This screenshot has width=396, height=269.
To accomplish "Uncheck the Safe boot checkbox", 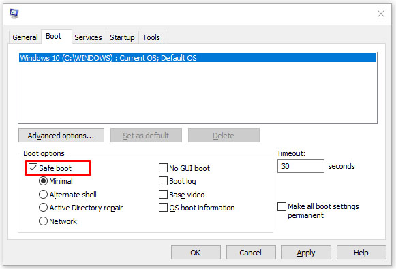I will pyautogui.click(x=33, y=168).
